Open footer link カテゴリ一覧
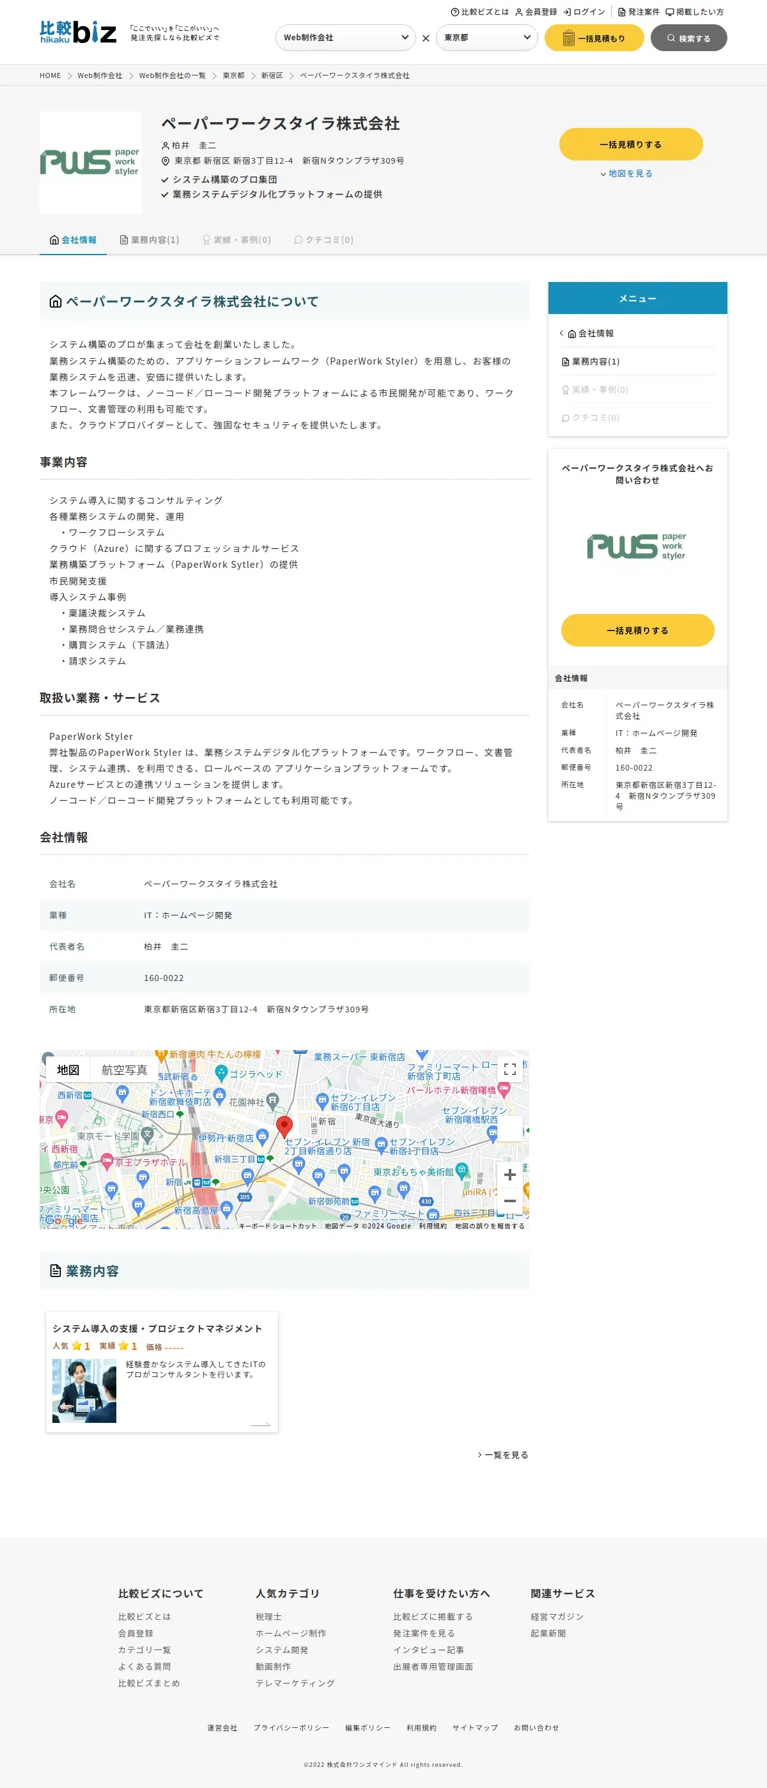This screenshot has width=767, height=1788. click(x=144, y=1650)
